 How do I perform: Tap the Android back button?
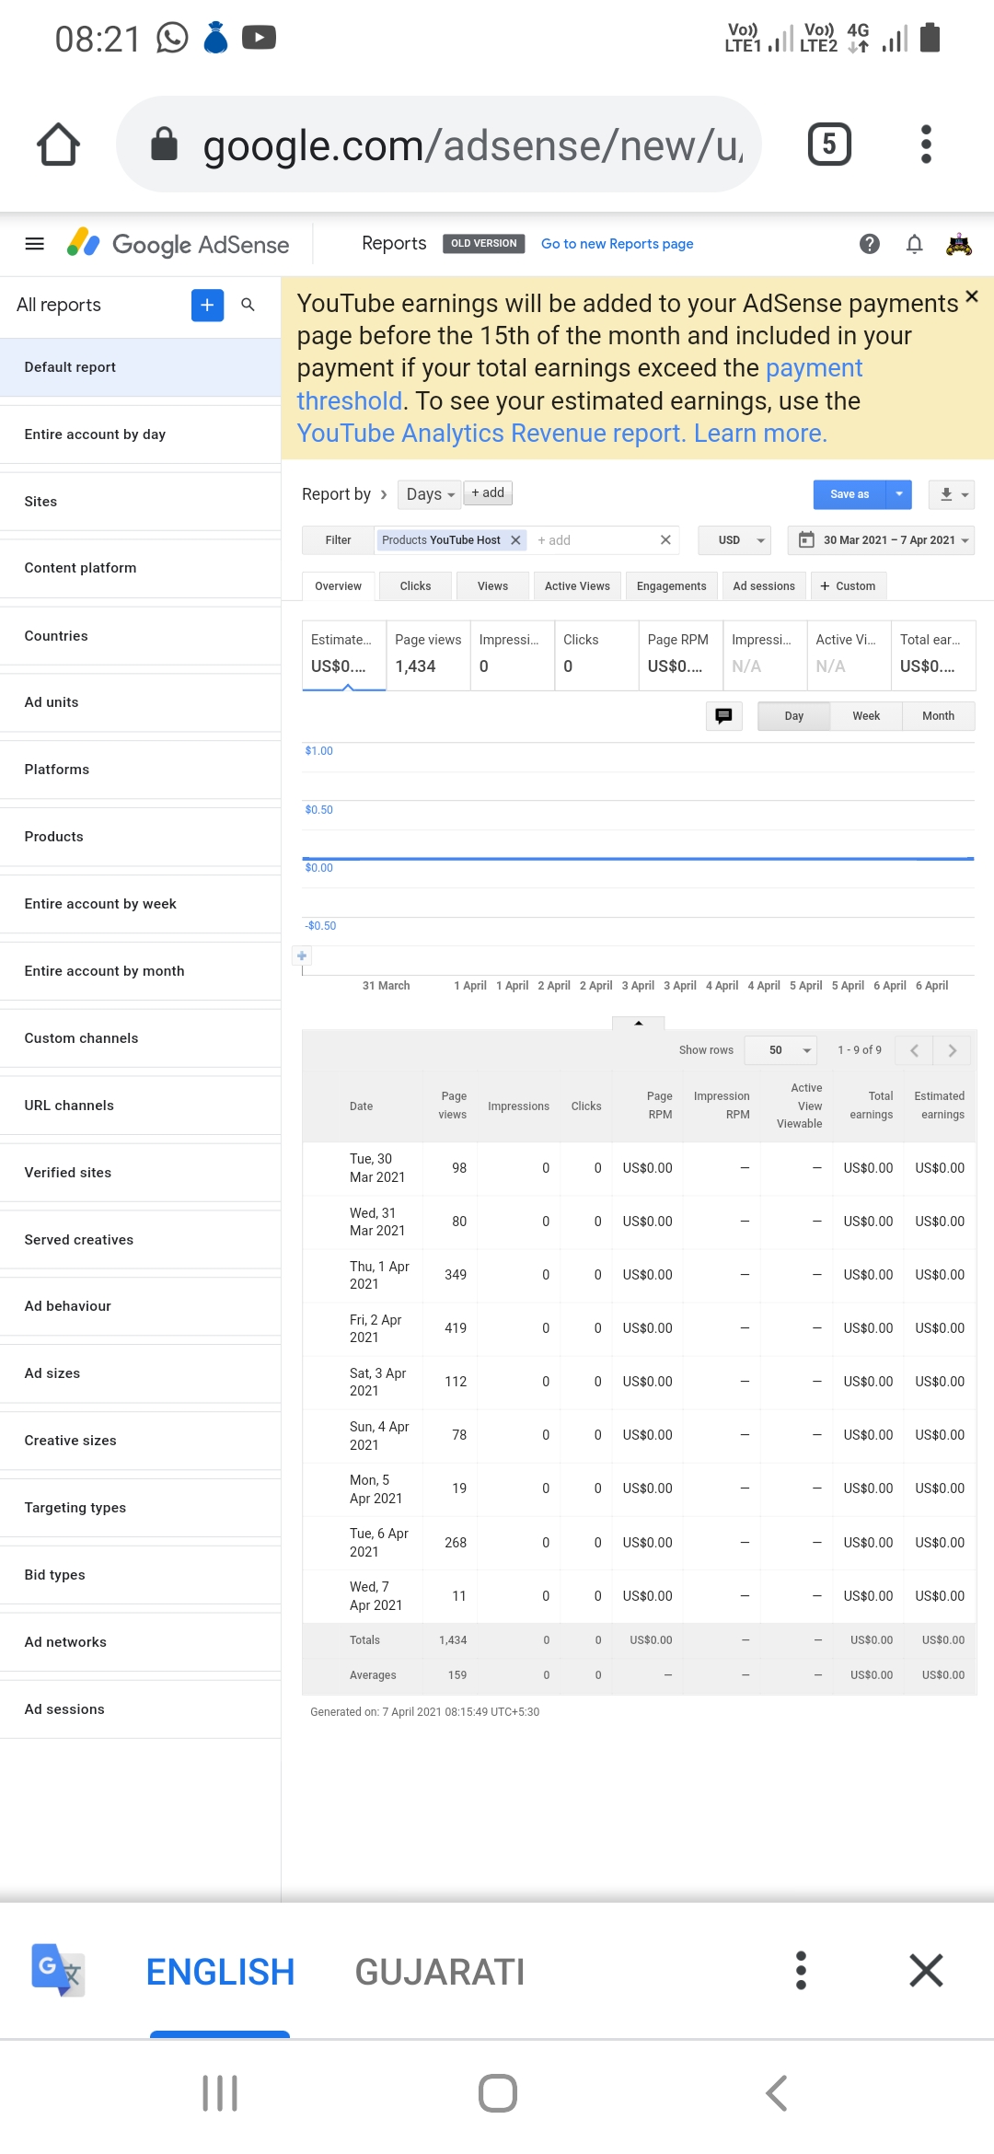click(x=776, y=2093)
